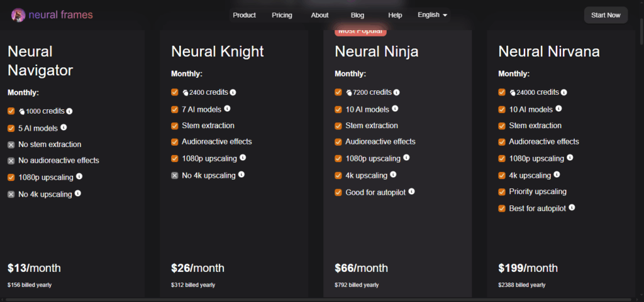Click credits coin icon next to 2400 credits
This screenshot has width=644, height=302.
click(x=186, y=92)
